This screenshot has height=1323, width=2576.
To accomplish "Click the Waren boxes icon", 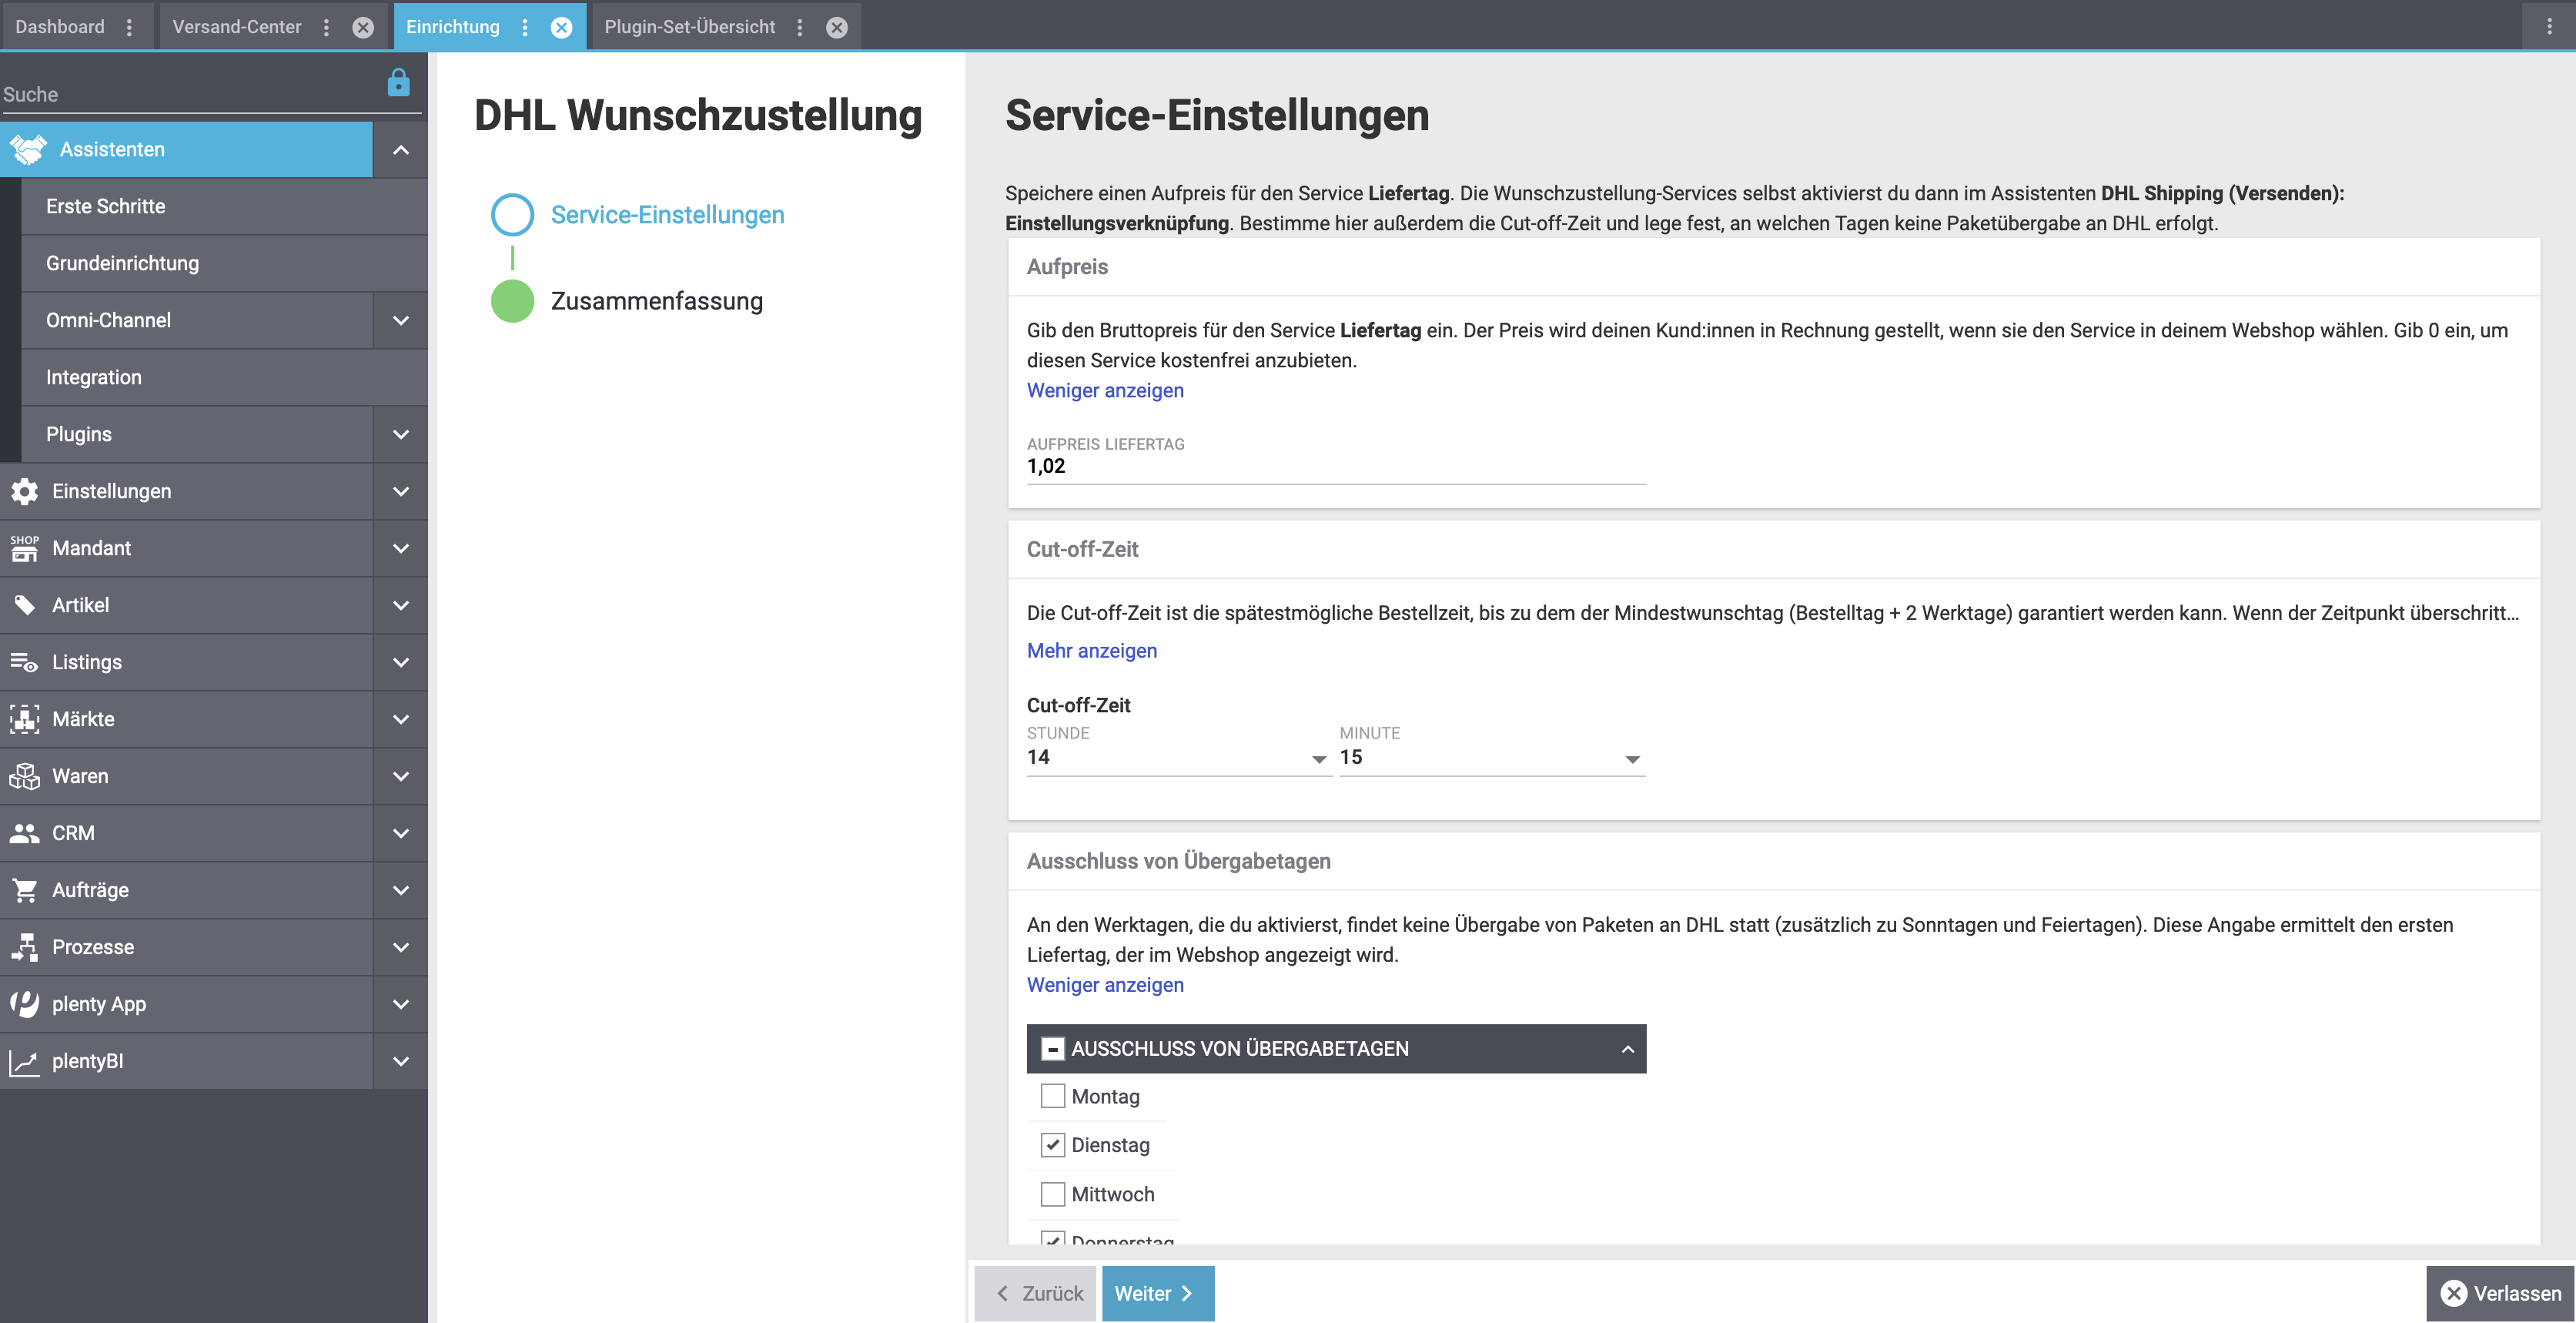I will tap(25, 776).
